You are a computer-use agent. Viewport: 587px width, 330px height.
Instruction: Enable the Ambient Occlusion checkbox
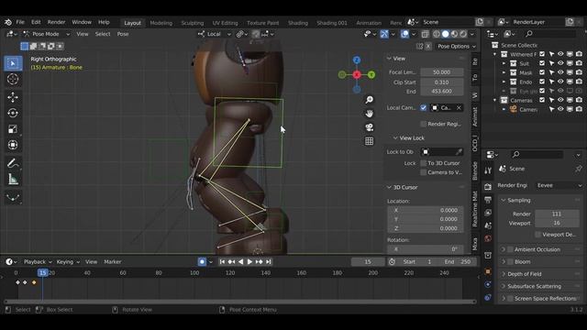pos(510,249)
